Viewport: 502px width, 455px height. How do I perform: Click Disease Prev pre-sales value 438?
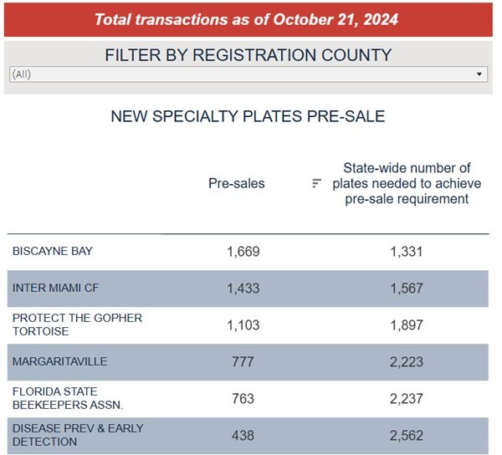(243, 435)
